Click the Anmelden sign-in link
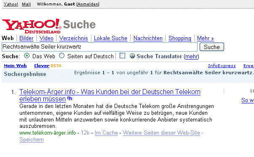The width and height of the screenshot is (254, 157). click(x=88, y=4)
